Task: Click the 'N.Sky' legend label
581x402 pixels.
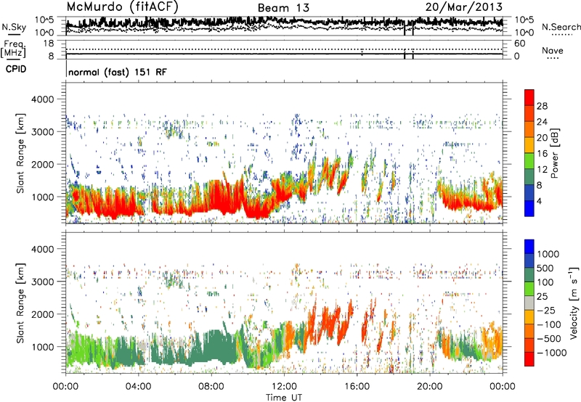Action: pyautogui.click(x=14, y=27)
